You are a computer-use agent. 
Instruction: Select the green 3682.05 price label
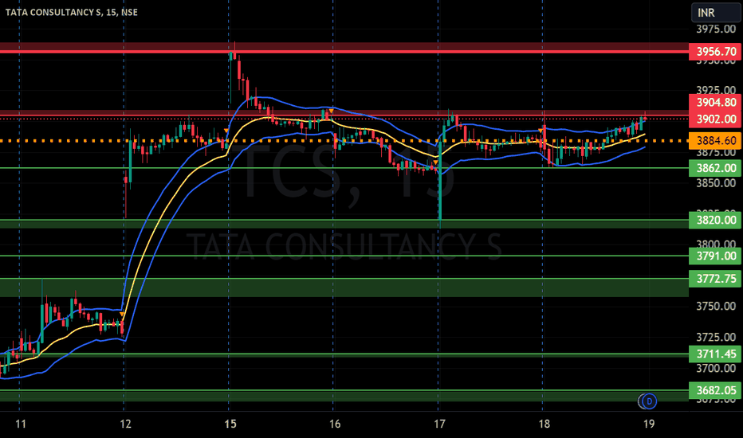(715, 390)
